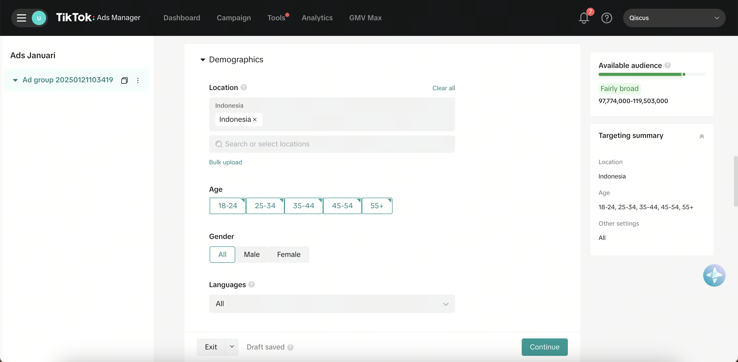Click the Available audience gauge bar

pyautogui.click(x=651, y=75)
